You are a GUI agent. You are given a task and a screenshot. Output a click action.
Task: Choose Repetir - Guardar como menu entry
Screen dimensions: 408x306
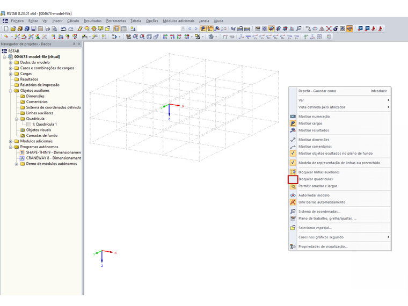point(340,91)
